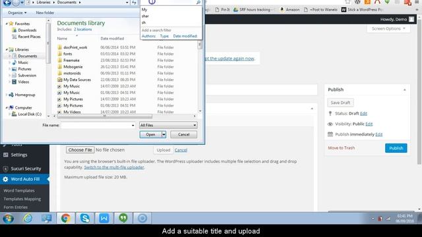Image resolution: width=422 pixels, height=237 pixels.
Task: Open the Stick a WordPress bookmark
Action: pos(362,9)
